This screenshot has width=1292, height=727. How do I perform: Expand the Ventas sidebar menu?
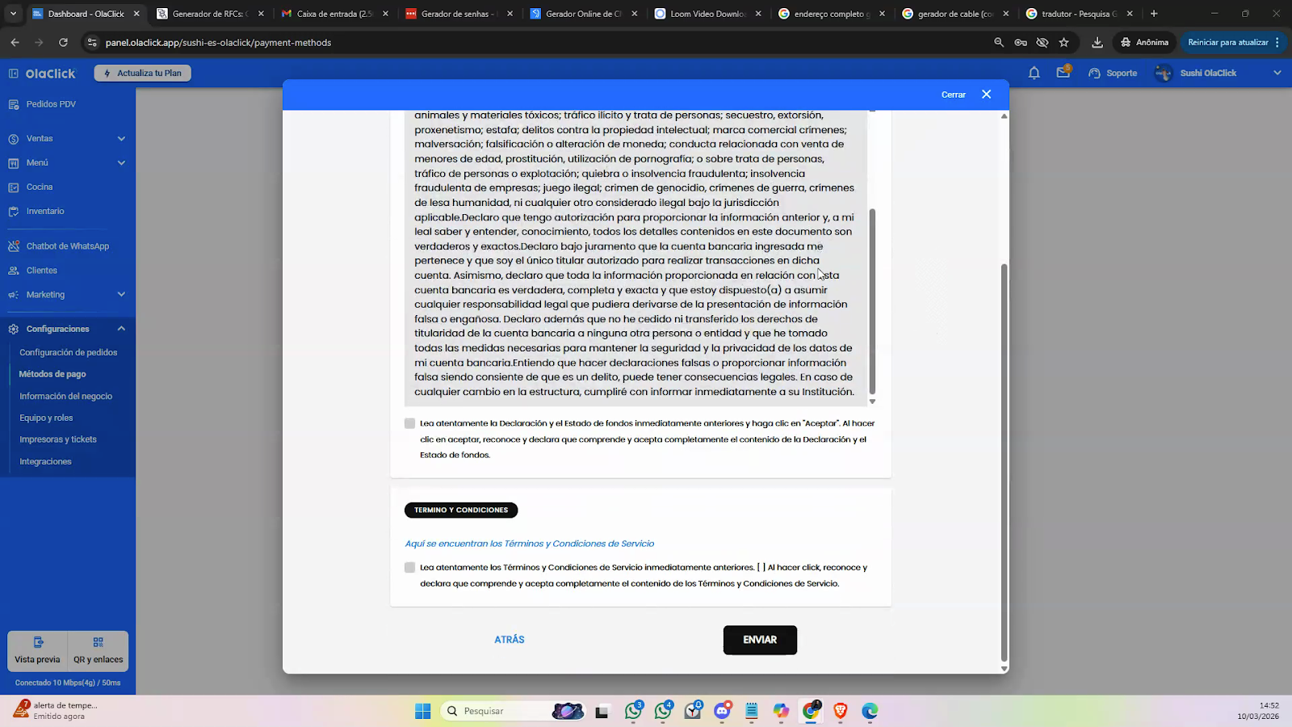(121, 139)
